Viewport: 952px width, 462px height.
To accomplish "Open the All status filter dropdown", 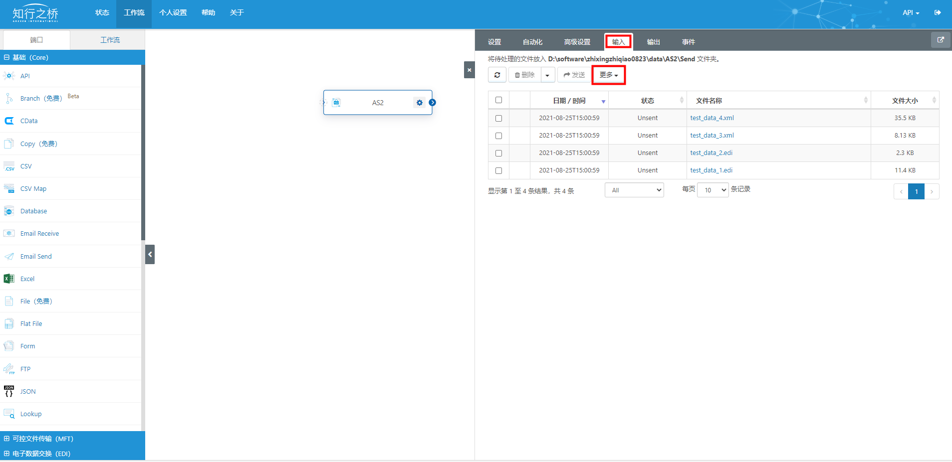I will coord(634,190).
